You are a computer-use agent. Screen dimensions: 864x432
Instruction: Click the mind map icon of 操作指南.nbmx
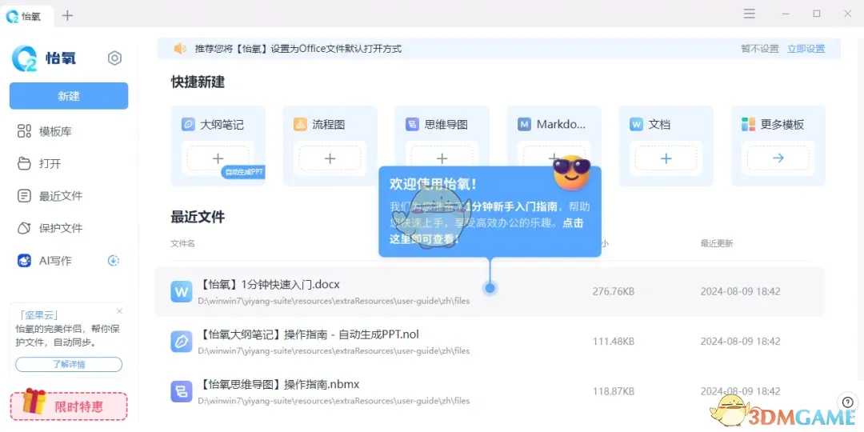tap(182, 391)
